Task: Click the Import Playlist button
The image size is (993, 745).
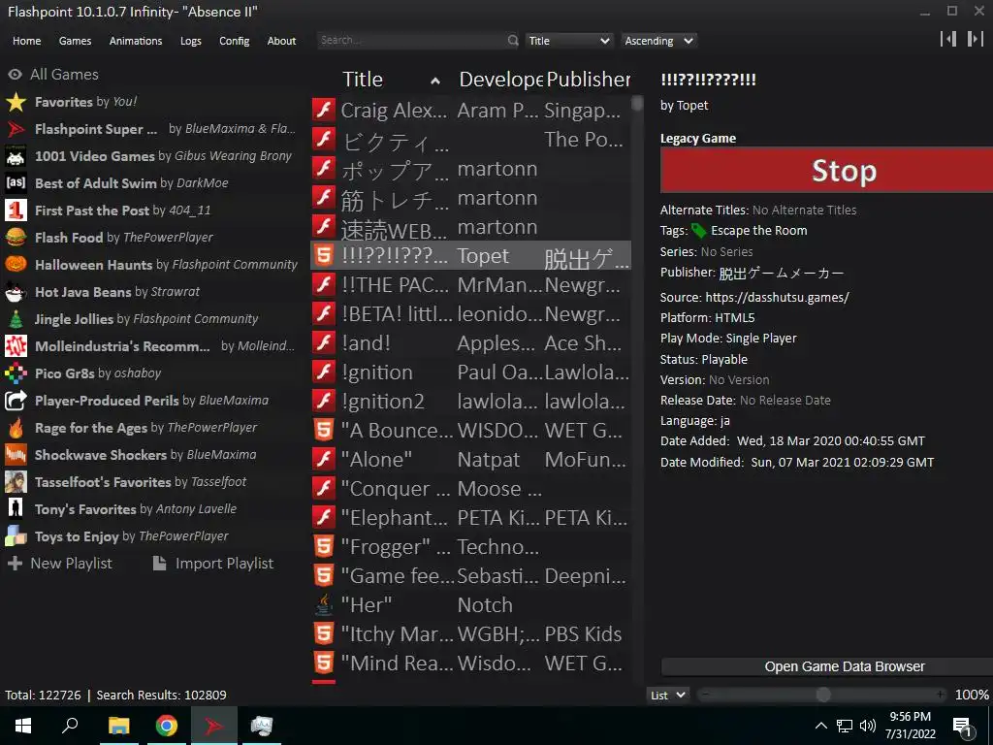Action: [213, 564]
